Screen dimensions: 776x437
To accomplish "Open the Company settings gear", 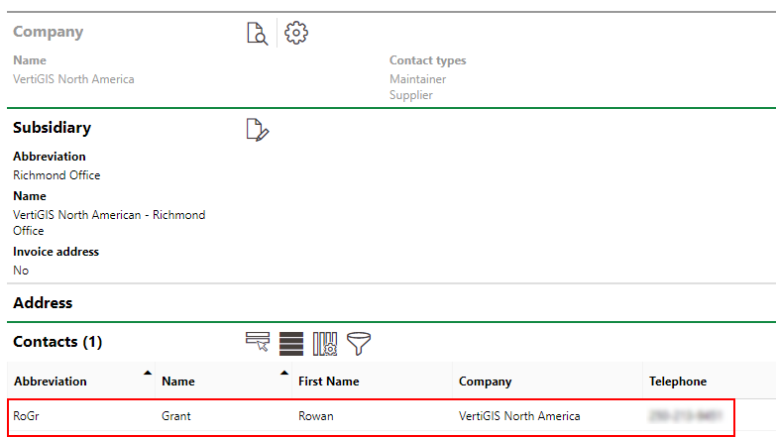I will tap(296, 33).
